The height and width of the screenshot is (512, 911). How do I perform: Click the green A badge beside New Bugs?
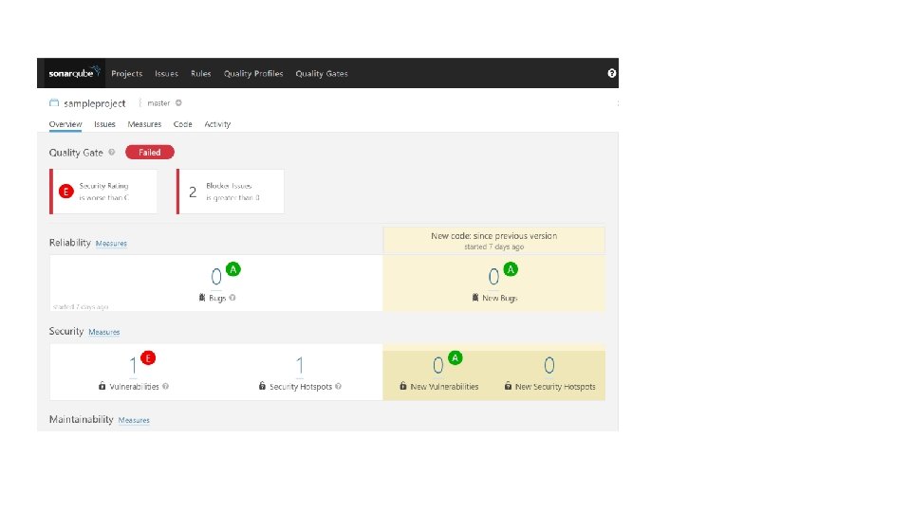(511, 269)
